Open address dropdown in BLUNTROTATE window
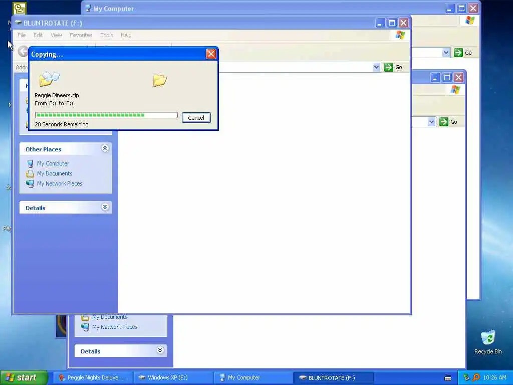Viewport: 513px width, 385px height. tap(376, 67)
